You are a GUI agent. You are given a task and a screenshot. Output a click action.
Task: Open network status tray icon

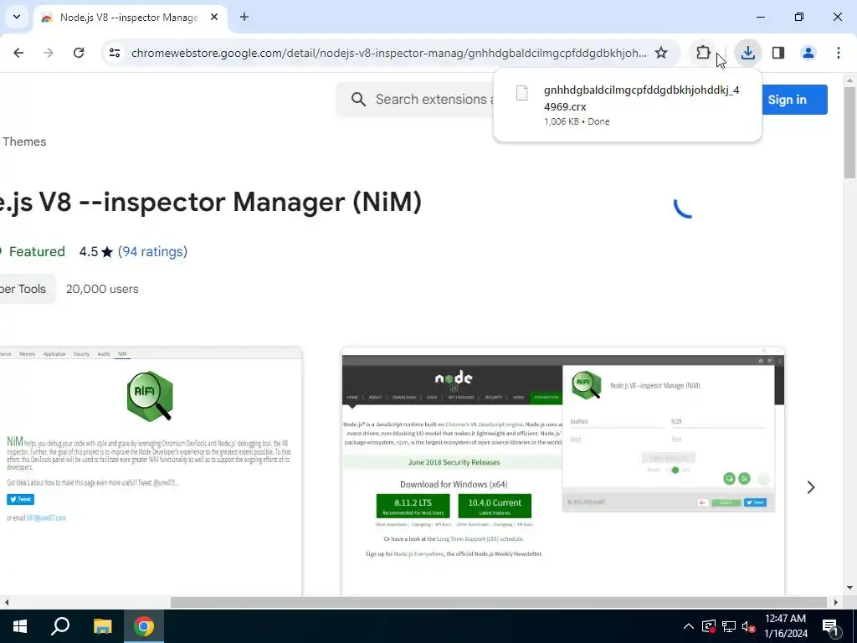pos(729,626)
